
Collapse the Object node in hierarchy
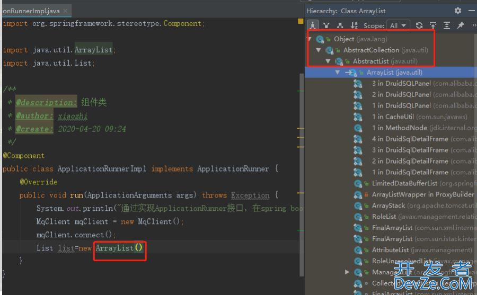tap(310, 39)
